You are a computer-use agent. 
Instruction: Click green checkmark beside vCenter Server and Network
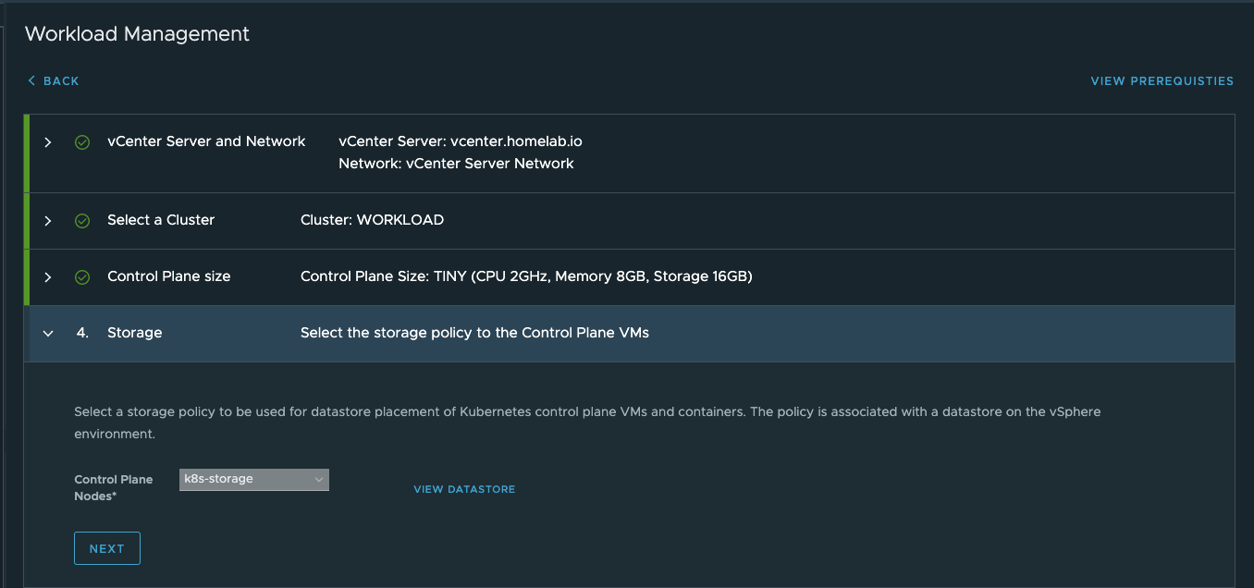82,142
